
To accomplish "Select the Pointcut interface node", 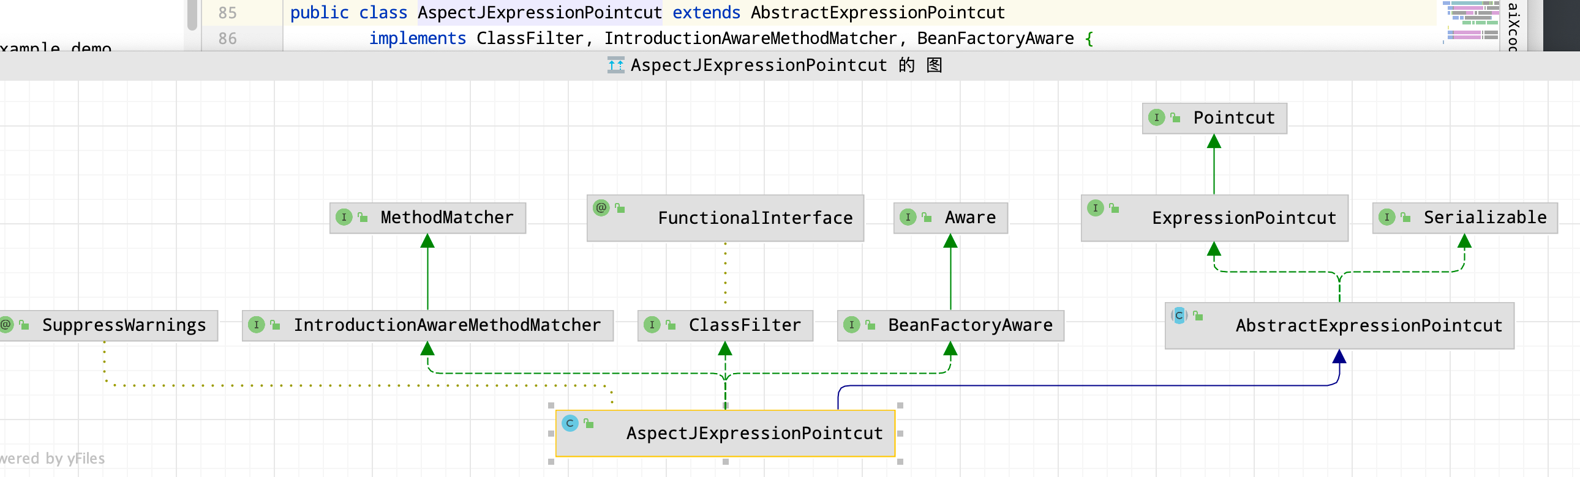I will pos(1214,118).
